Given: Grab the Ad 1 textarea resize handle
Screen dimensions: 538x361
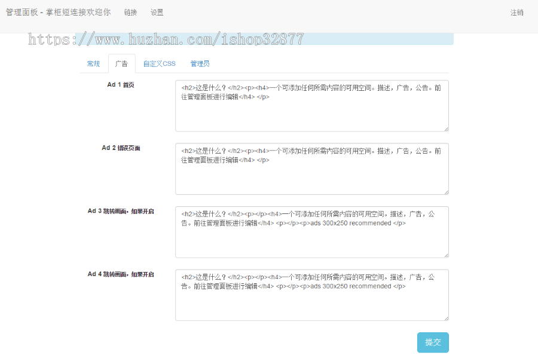Looking at the screenshot, I should coord(447,129).
